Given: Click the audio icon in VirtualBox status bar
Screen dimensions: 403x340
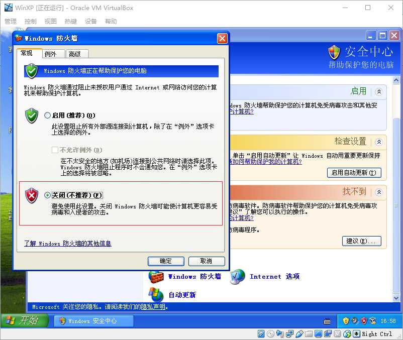Looking at the screenshot, I should (280, 334).
